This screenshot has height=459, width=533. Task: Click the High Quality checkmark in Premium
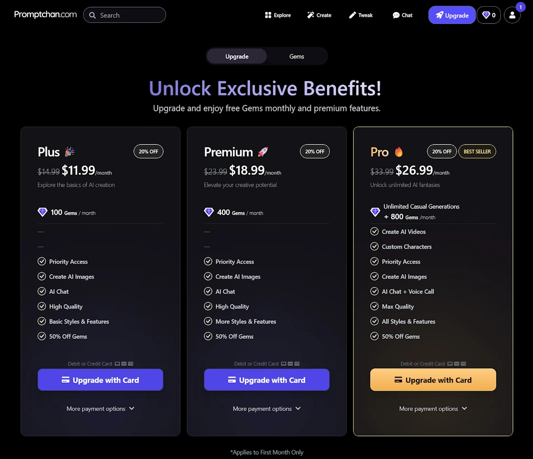tap(208, 306)
